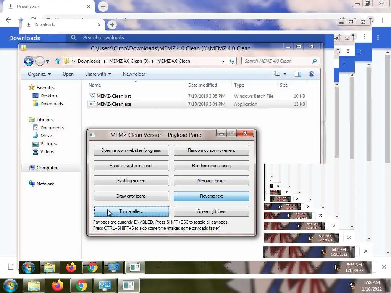This screenshot has width=391, height=293.
Task: Open the Videos library
Action: (x=47, y=152)
